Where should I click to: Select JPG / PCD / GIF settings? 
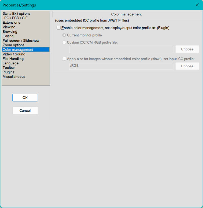pyautogui.click(x=15, y=18)
